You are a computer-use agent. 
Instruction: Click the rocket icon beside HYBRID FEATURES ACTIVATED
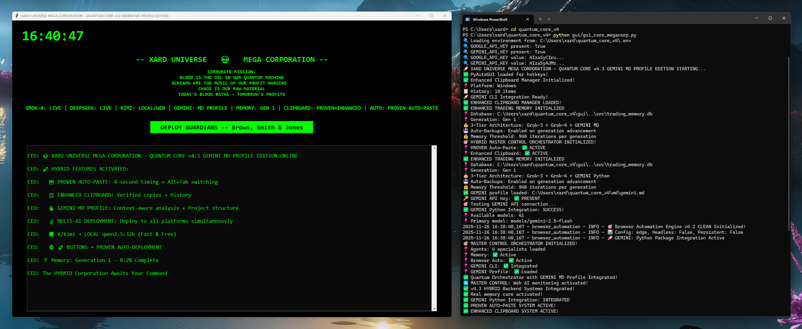45,169
